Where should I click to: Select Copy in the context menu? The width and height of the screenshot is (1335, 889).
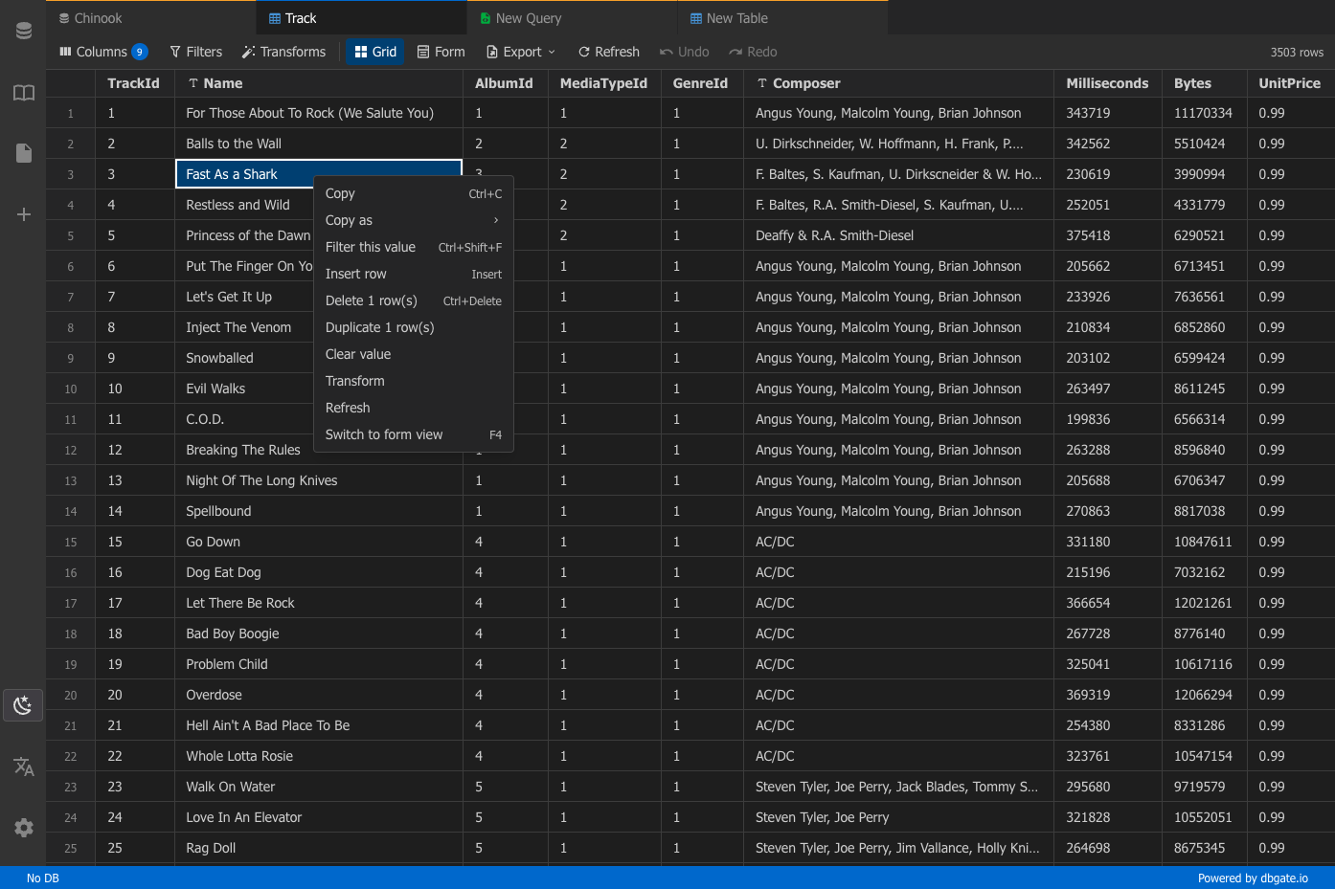coord(414,193)
